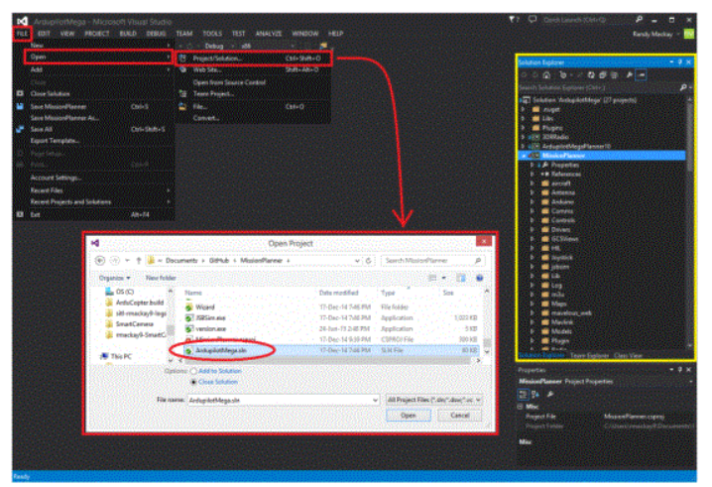712x487 pixels.
Task: Click the Preview Selected Items toolbar icon
Action: click(642, 75)
